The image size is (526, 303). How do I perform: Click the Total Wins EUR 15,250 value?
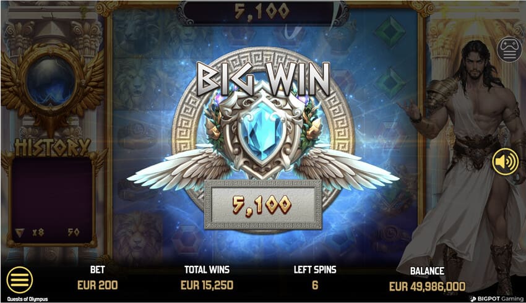207,285
